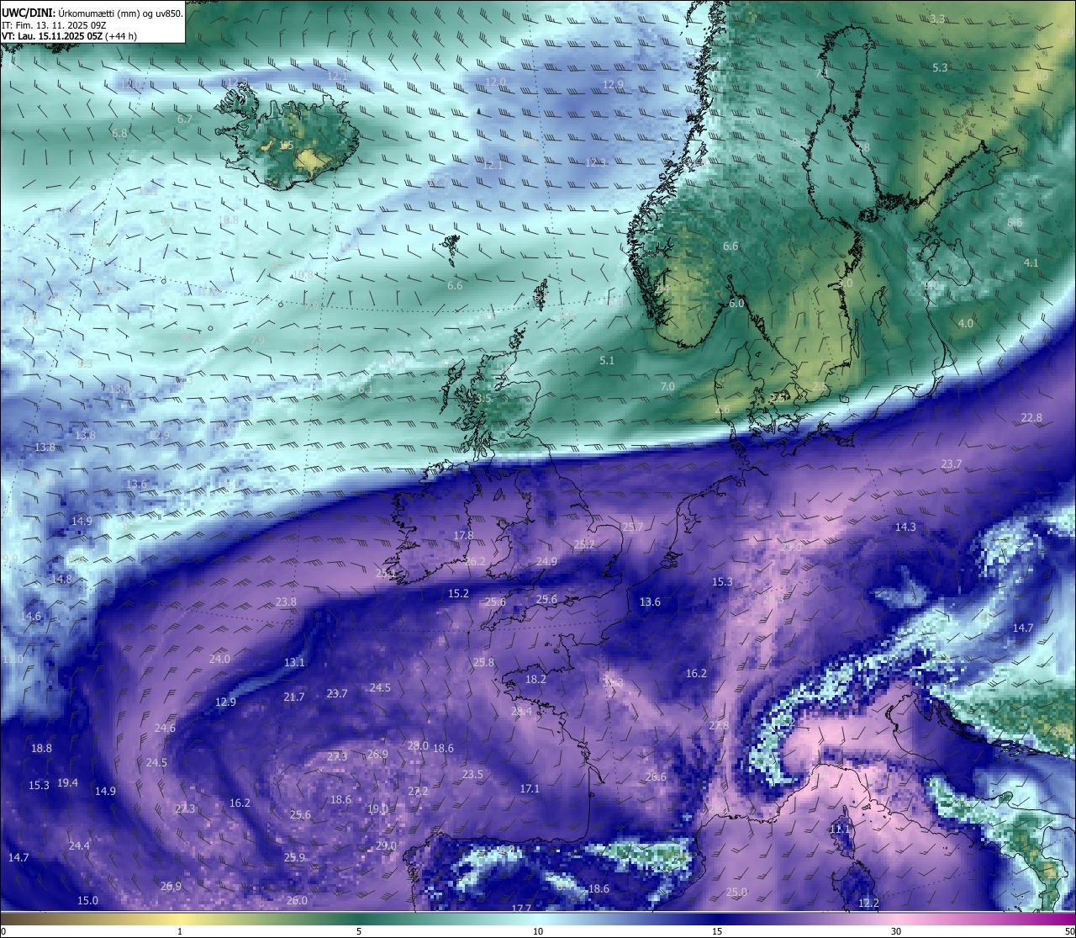Click the UWC/DINI map title line
The image size is (1076, 938).
92,13
